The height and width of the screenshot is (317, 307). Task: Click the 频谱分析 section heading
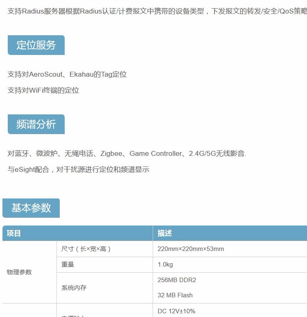[x=36, y=124]
